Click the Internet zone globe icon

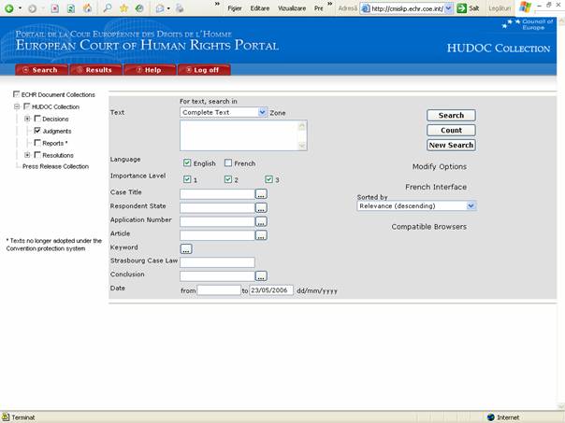pyautogui.click(x=491, y=417)
